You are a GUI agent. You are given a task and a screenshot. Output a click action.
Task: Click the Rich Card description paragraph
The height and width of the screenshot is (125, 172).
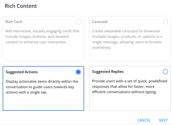42,36
